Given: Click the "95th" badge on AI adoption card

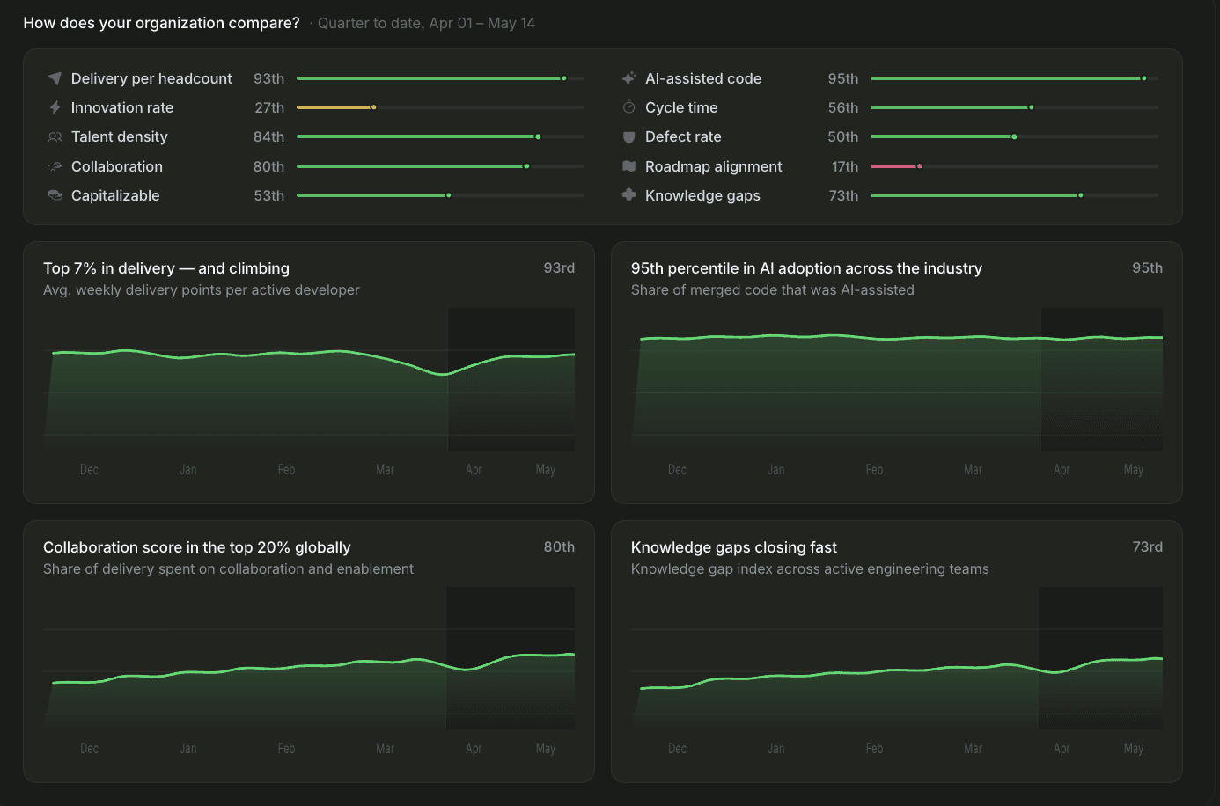Looking at the screenshot, I should 1147,267.
